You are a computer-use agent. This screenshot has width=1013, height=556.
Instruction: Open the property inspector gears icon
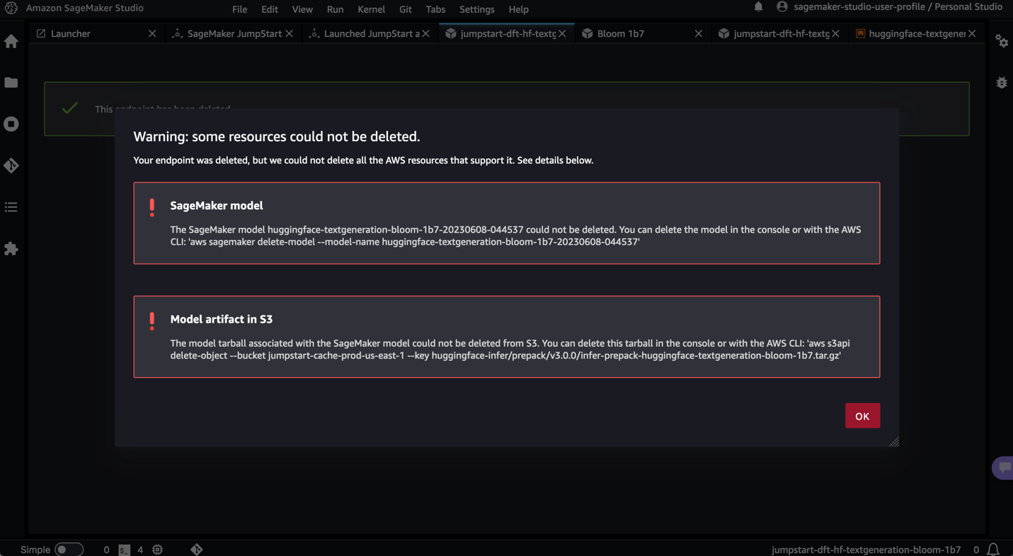click(1002, 41)
